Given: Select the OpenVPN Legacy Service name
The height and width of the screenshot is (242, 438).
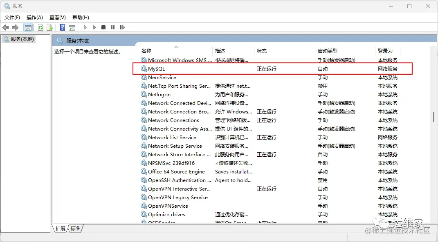Looking at the screenshot, I should pos(178,197).
